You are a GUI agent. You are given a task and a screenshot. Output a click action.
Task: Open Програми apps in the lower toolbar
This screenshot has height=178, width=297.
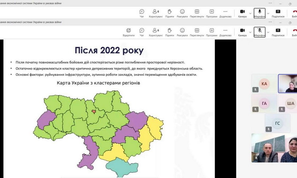[212, 32]
